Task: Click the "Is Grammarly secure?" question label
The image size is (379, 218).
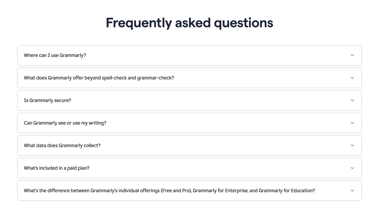Action: point(47,100)
